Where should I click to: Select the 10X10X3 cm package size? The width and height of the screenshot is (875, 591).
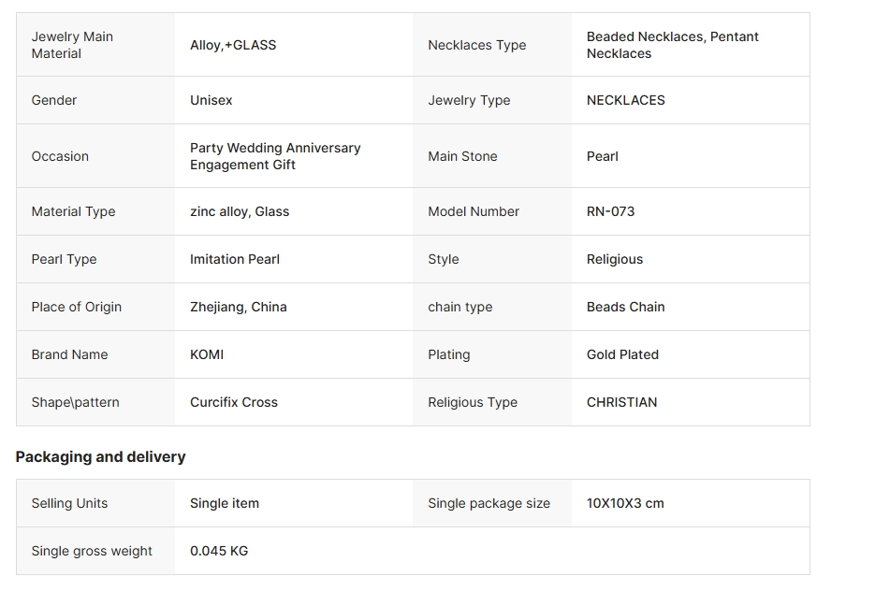pyautogui.click(x=625, y=503)
